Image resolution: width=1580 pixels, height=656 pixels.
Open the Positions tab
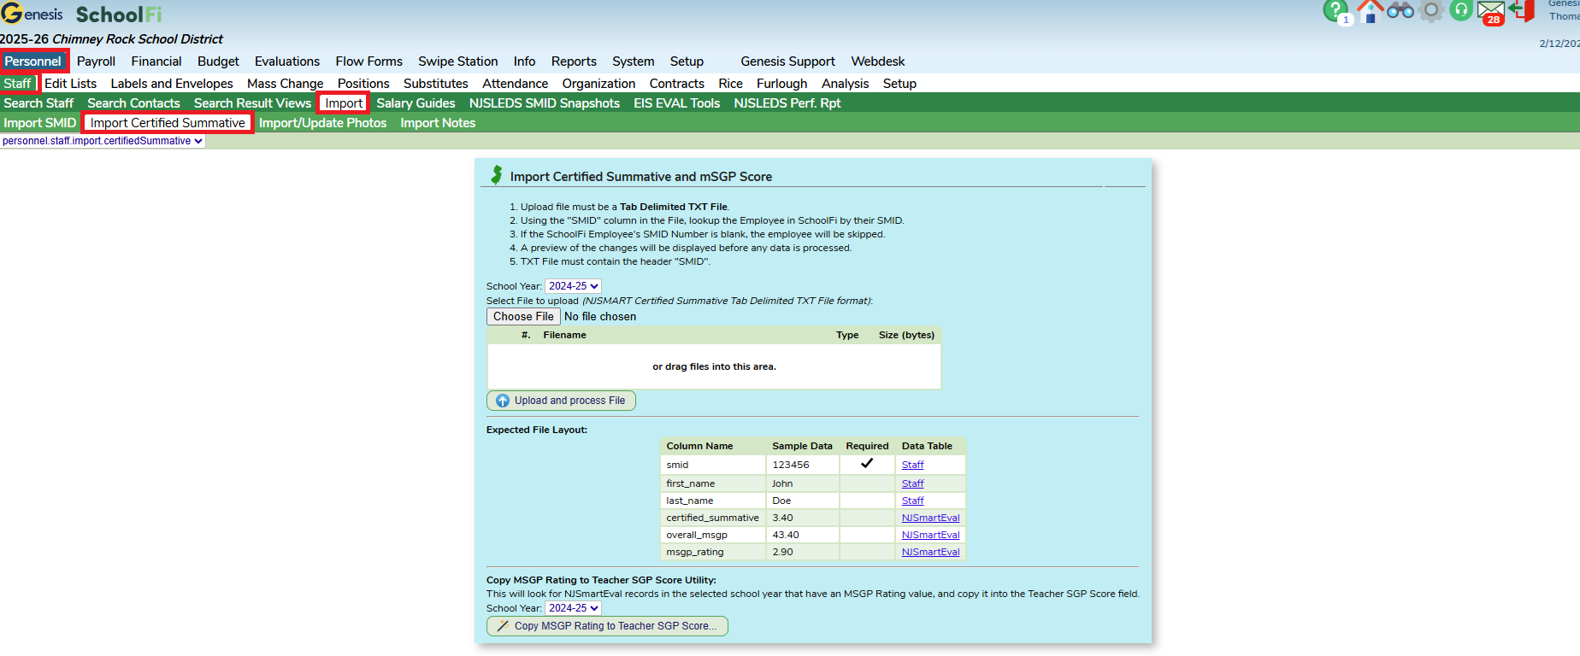[x=363, y=84]
